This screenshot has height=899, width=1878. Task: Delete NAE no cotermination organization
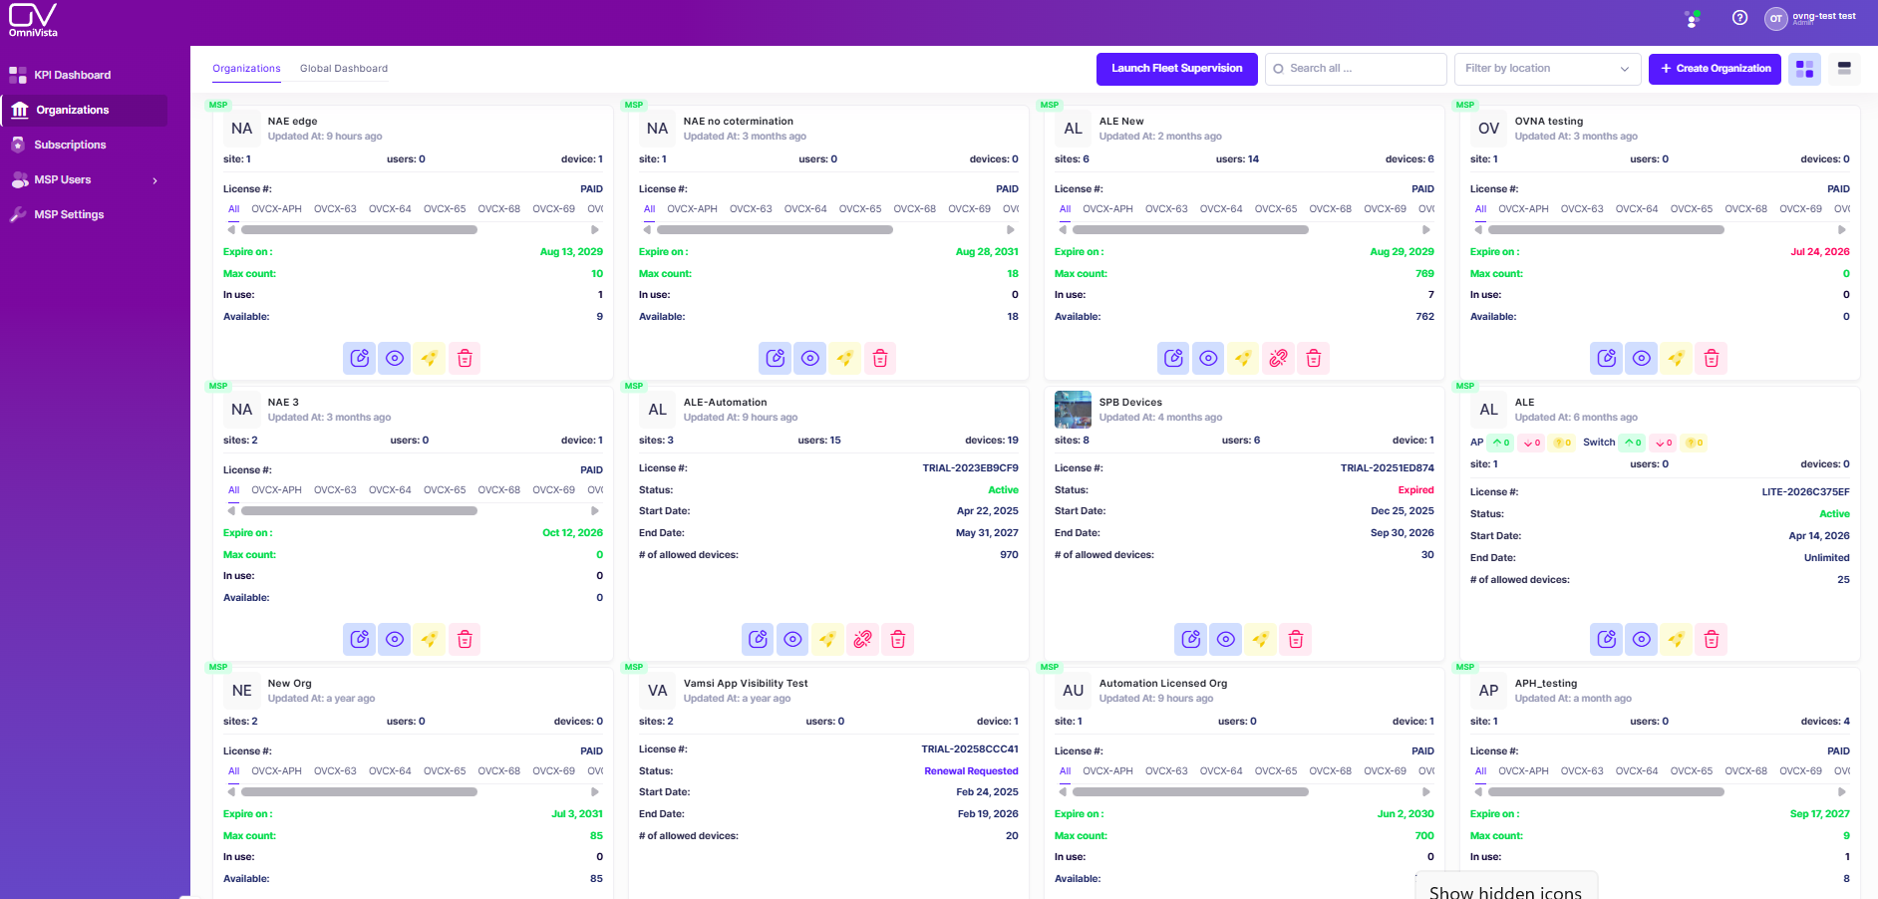coord(880,358)
